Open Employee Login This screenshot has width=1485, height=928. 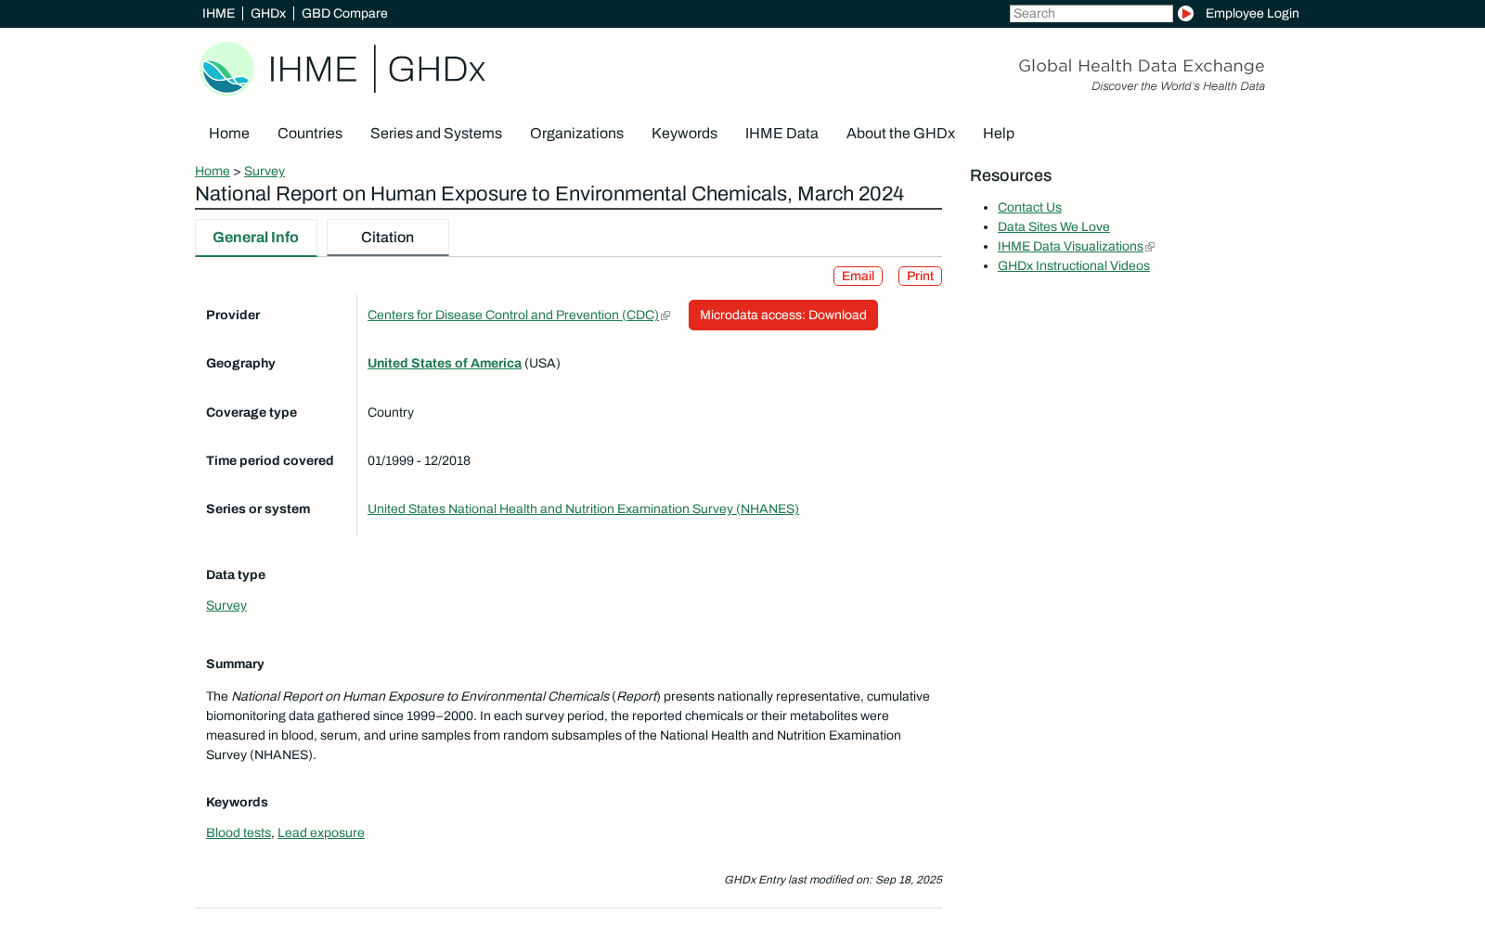point(1252,13)
